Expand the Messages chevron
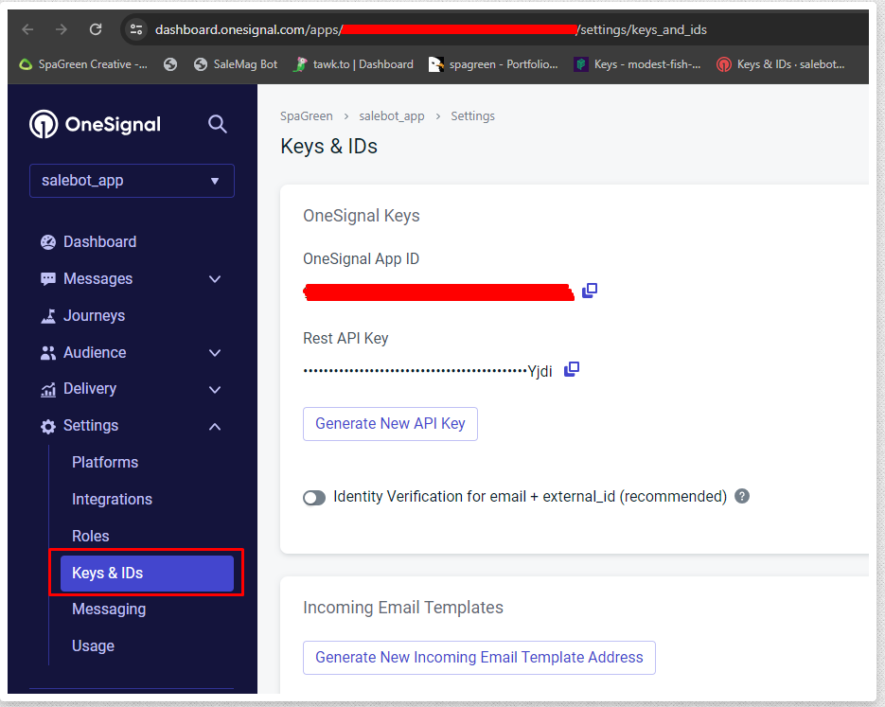 coord(215,279)
